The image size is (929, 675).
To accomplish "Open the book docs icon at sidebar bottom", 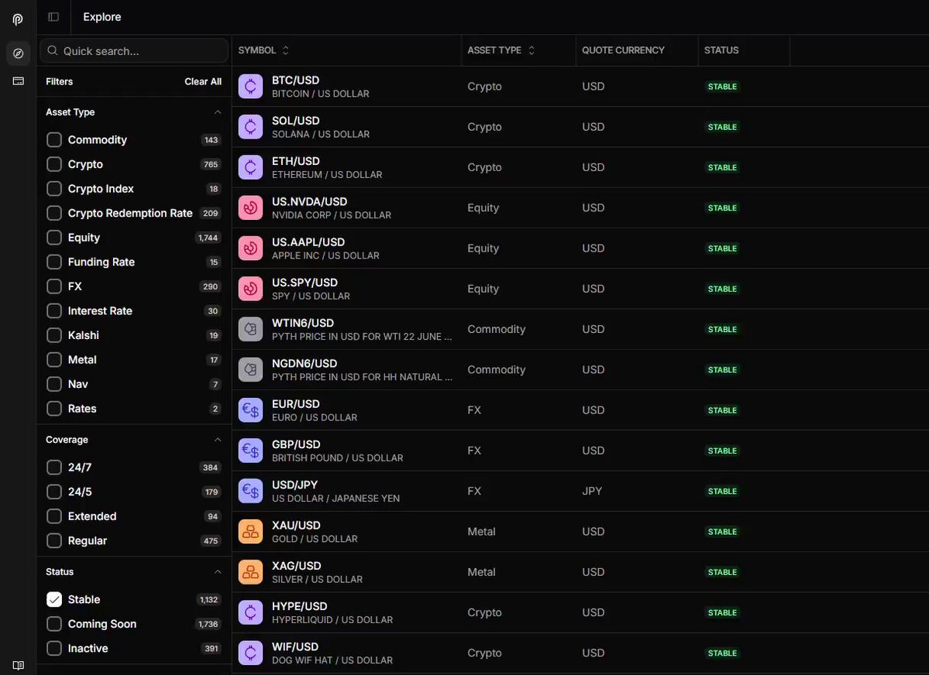I will coord(19,665).
